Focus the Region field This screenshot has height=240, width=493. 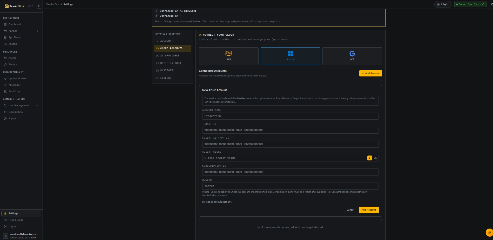(x=290, y=186)
